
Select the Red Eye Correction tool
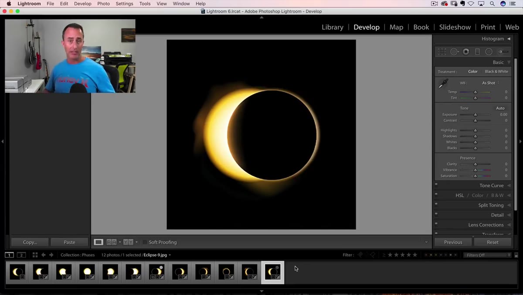466,51
